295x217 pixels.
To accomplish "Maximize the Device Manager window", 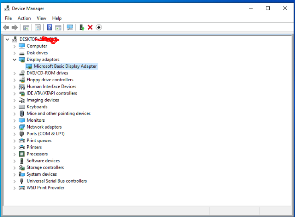I will click(x=268, y=8).
